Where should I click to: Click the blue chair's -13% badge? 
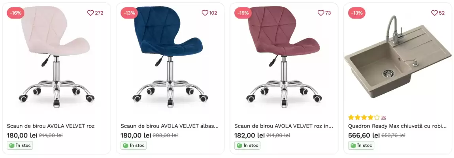(x=129, y=13)
